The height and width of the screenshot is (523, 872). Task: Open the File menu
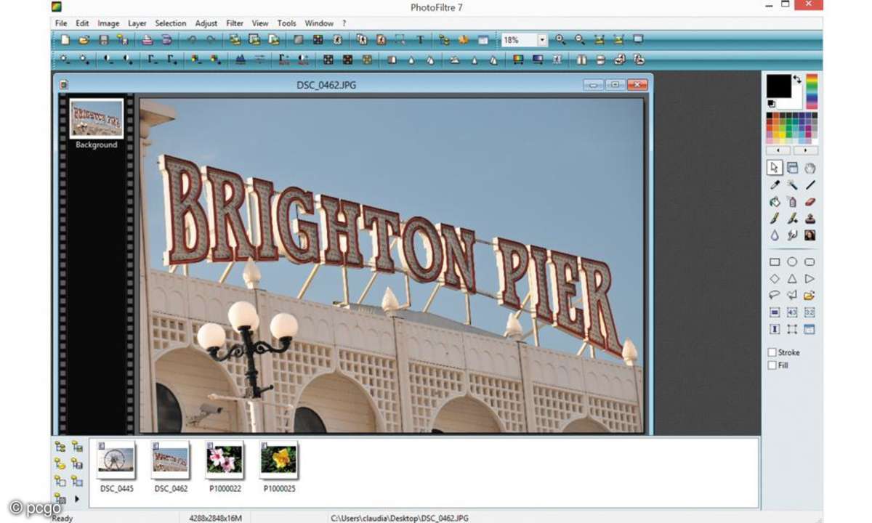tap(61, 23)
